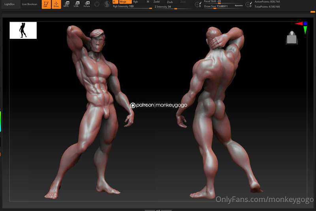Adjust the Rgb Intensity slider

click(x=132, y=6)
